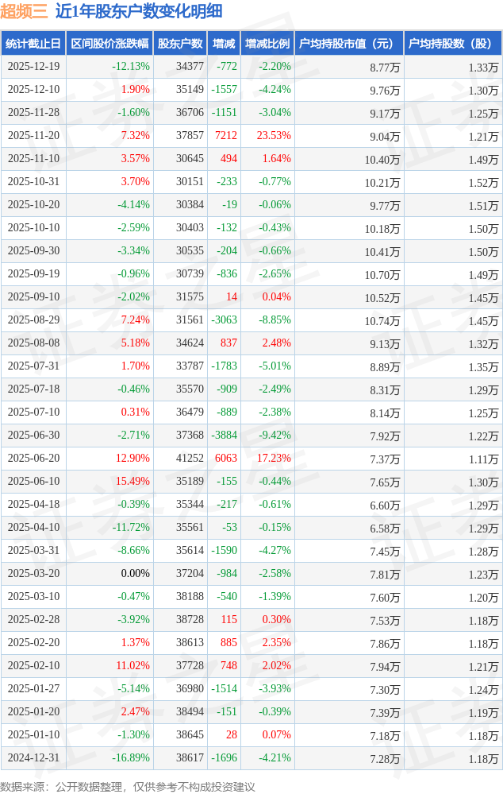The width and height of the screenshot is (503, 794).
Task: Click the -16.89% price change cell
Action: pos(130,758)
